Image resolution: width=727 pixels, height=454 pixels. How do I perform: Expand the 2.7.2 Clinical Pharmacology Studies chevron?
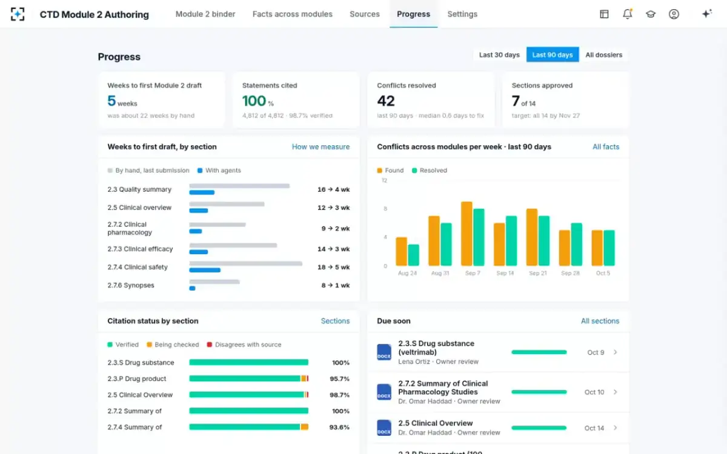tap(616, 392)
